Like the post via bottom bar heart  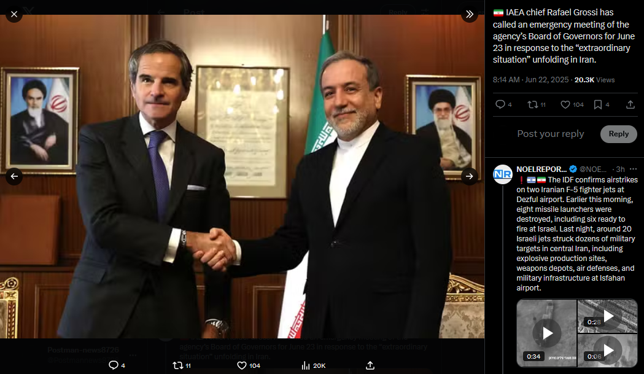click(x=242, y=365)
